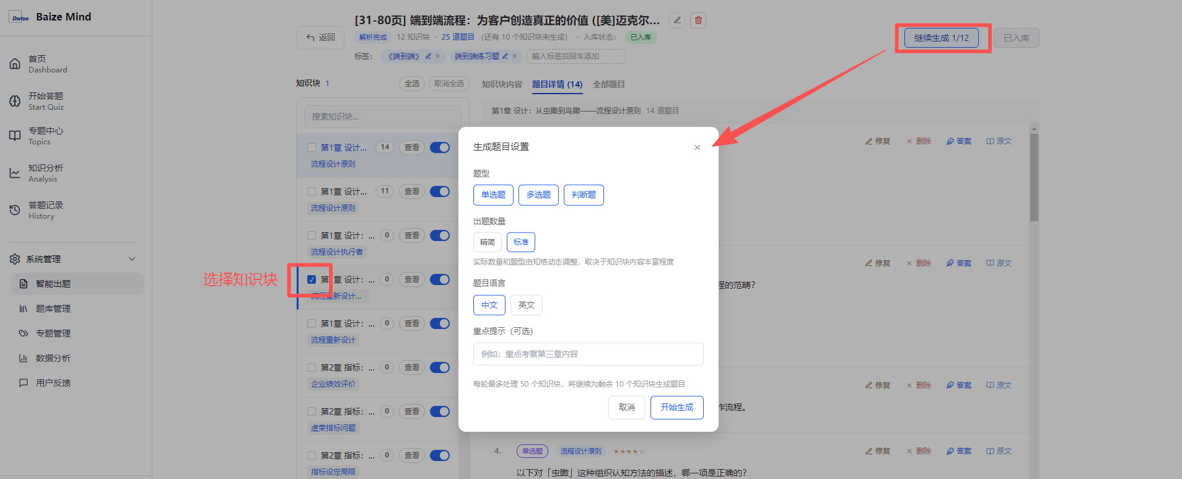Set question language to 英文
Viewport: 1182px width, 479px height.
pyautogui.click(x=527, y=305)
